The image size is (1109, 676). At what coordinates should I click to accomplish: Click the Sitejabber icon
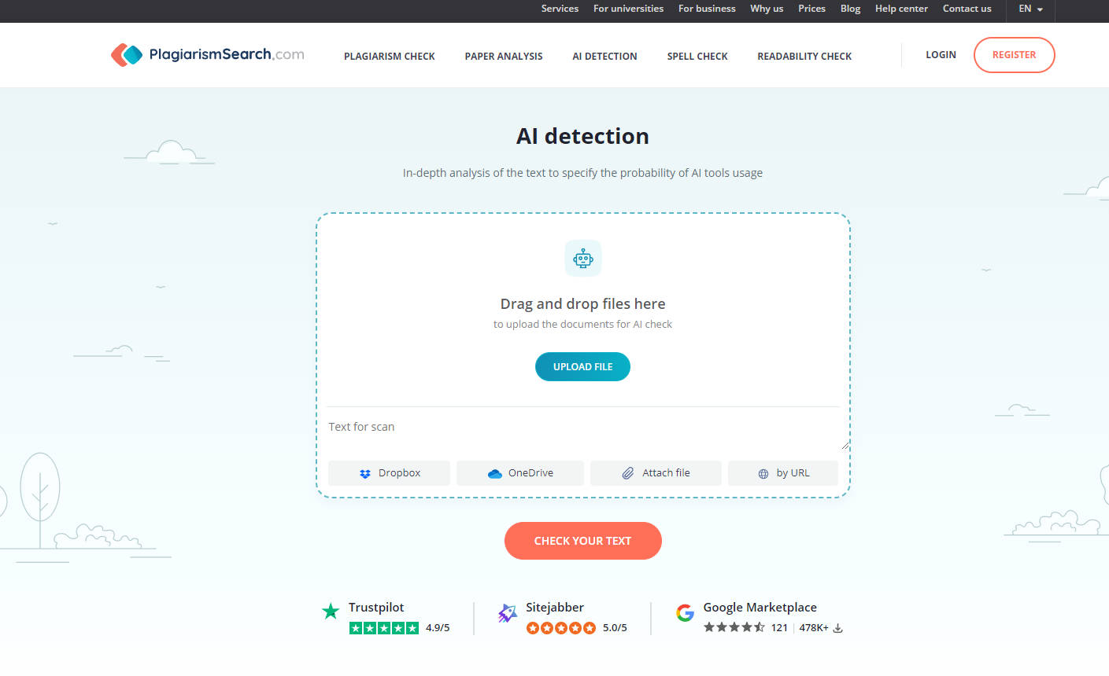tap(507, 612)
